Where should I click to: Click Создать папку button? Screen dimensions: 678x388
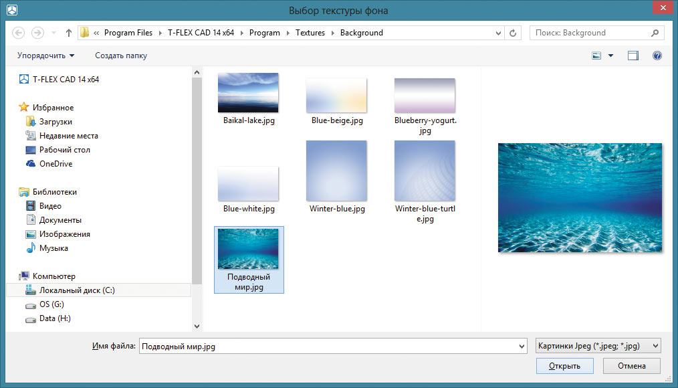tap(121, 56)
